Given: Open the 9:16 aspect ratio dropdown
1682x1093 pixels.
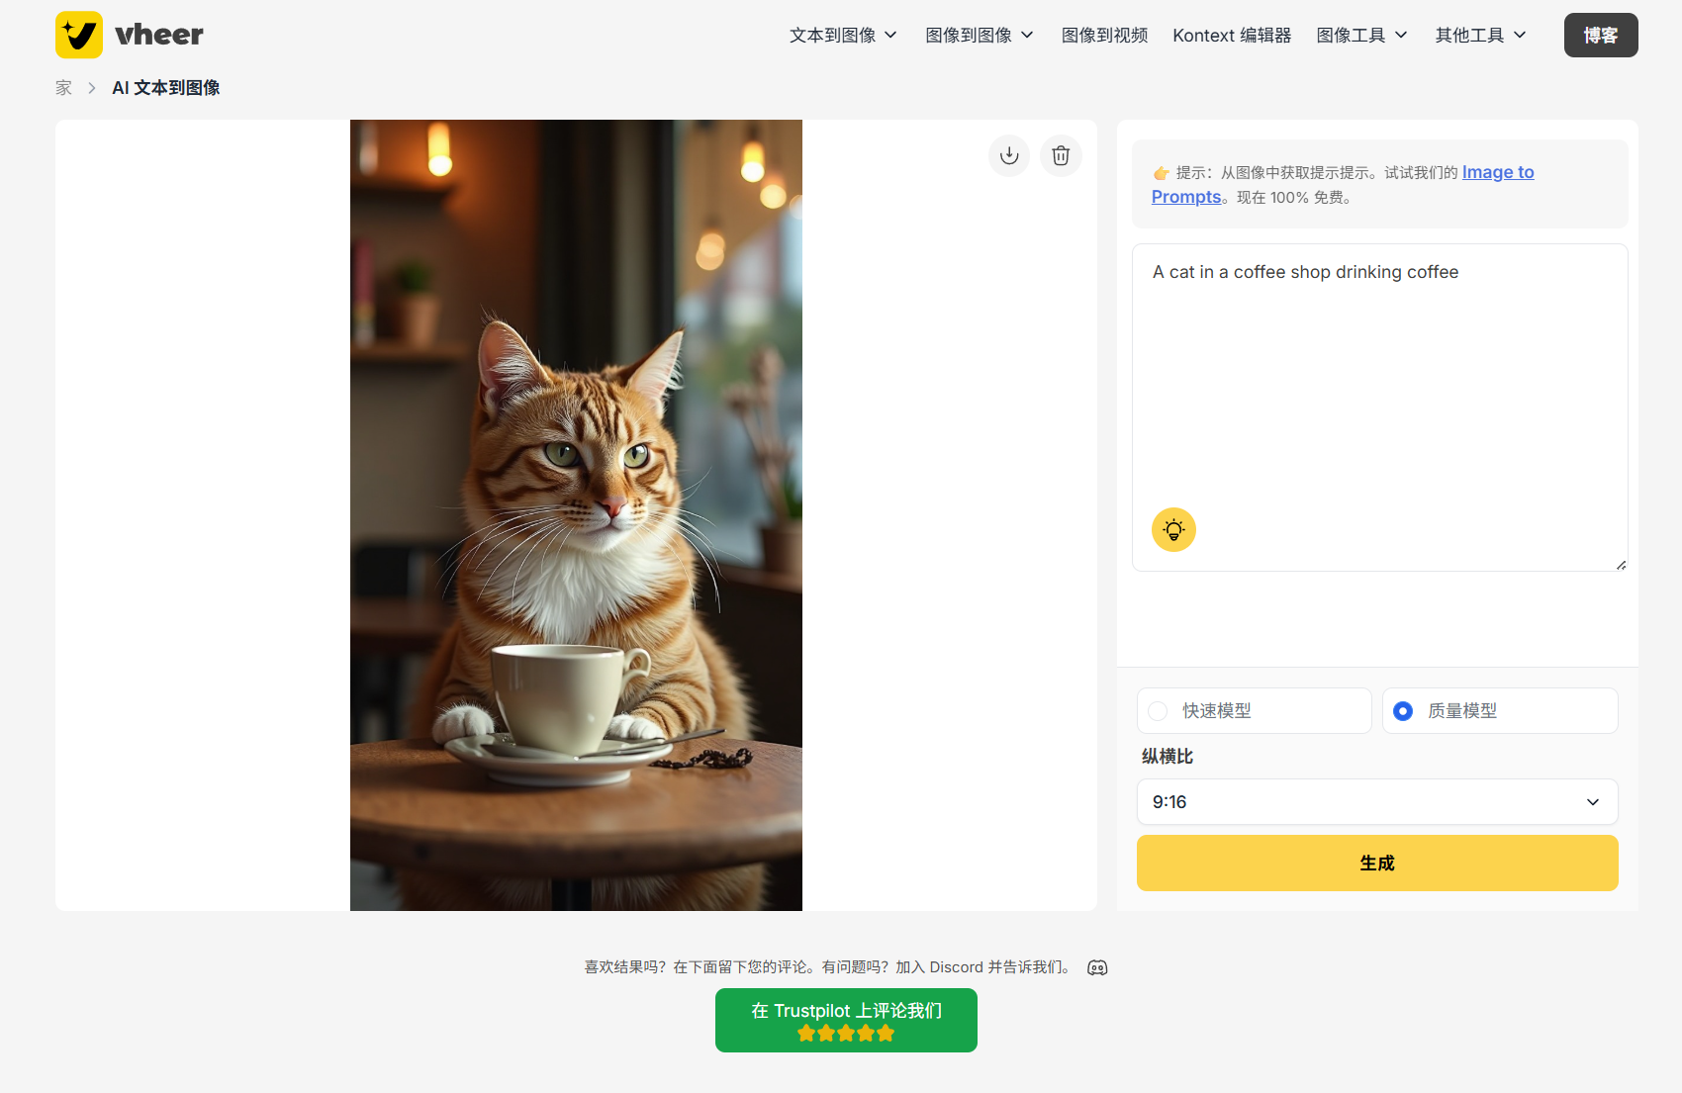Looking at the screenshot, I should point(1377,801).
